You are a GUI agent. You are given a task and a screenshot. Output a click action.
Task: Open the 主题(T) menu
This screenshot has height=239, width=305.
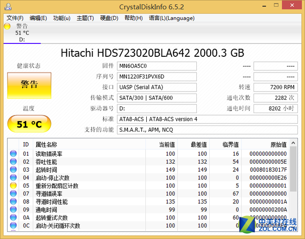coord(85,18)
